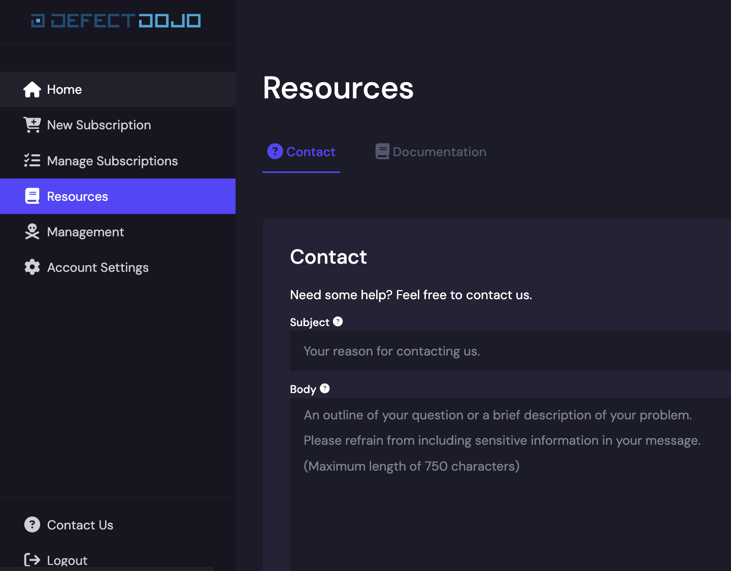Click the Logout link
731x571 pixels.
[x=67, y=560]
